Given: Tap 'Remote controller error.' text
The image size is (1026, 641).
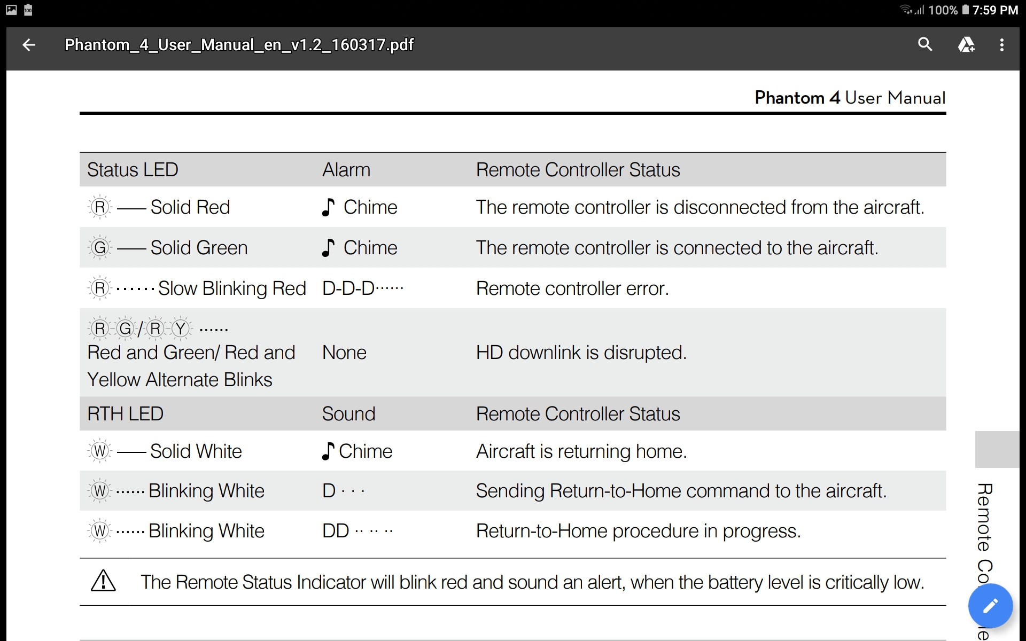Looking at the screenshot, I should [572, 288].
